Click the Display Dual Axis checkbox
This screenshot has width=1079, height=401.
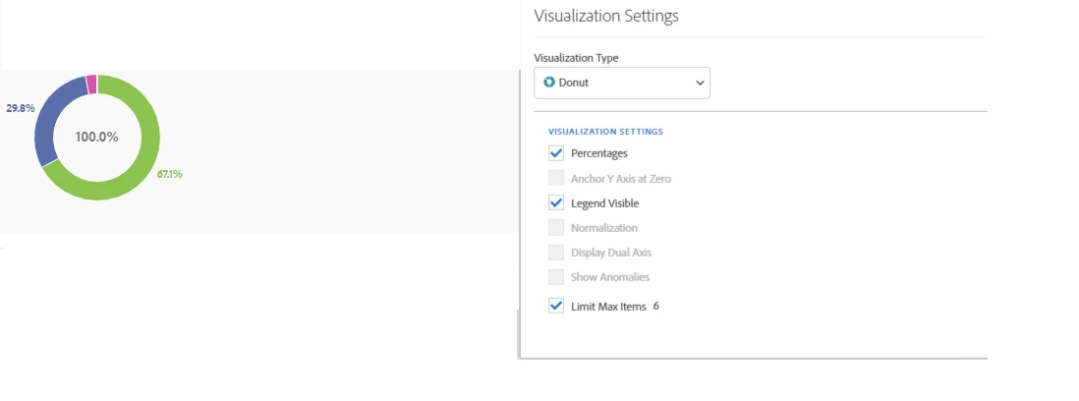(x=557, y=253)
